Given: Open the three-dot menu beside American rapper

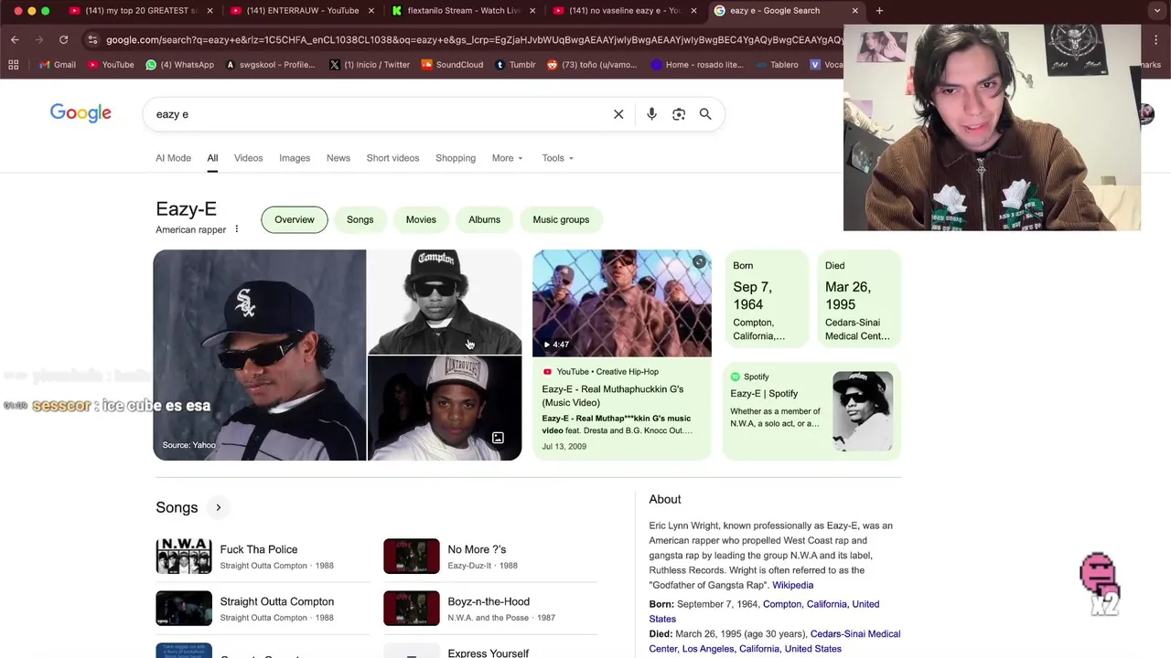Looking at the screenshot, I should 236,229.
